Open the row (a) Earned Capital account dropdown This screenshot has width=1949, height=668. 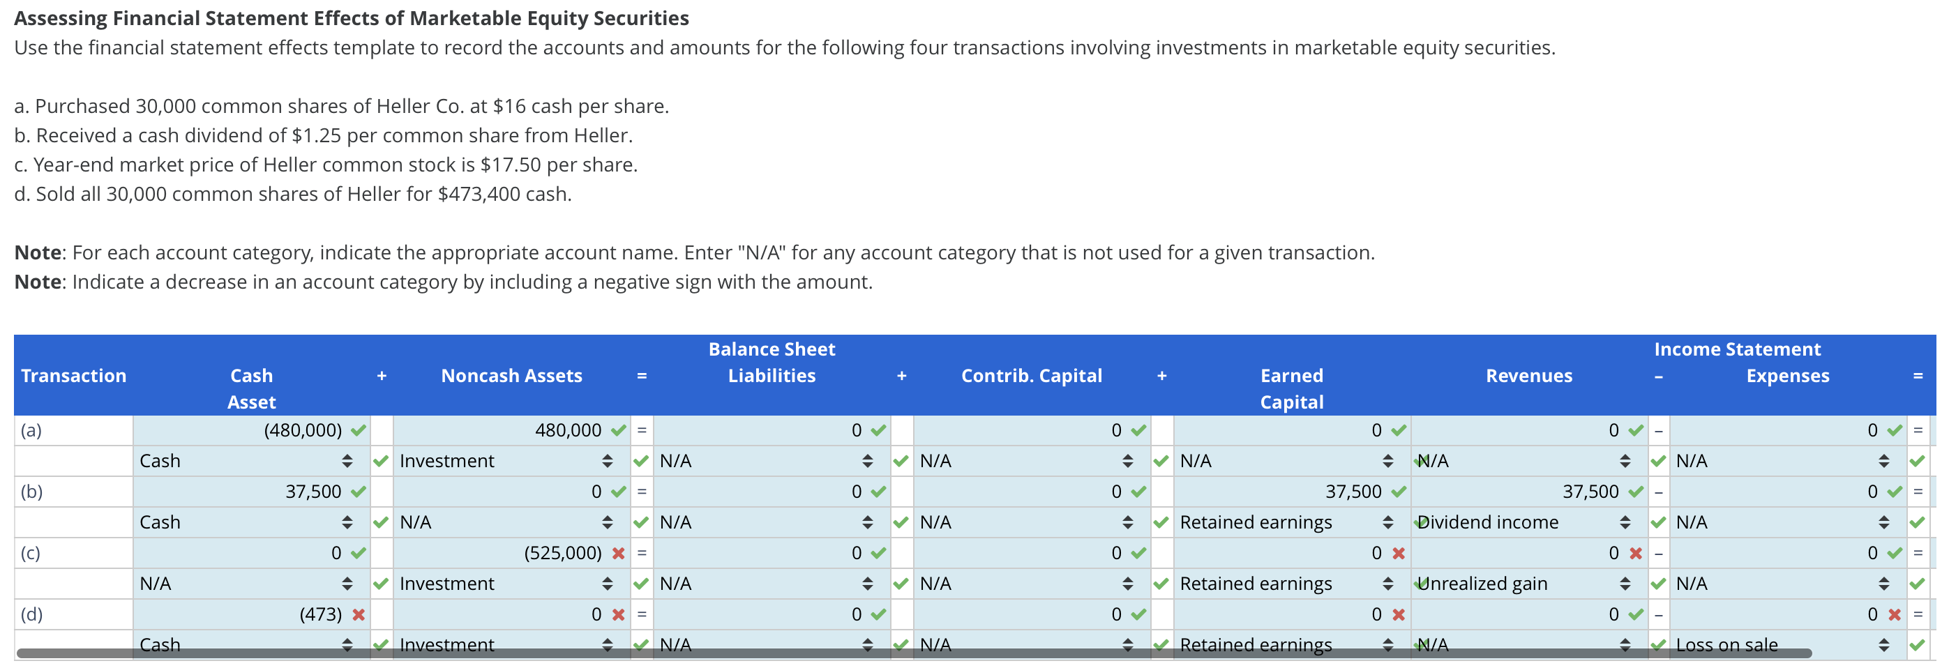coord(1293,461)
